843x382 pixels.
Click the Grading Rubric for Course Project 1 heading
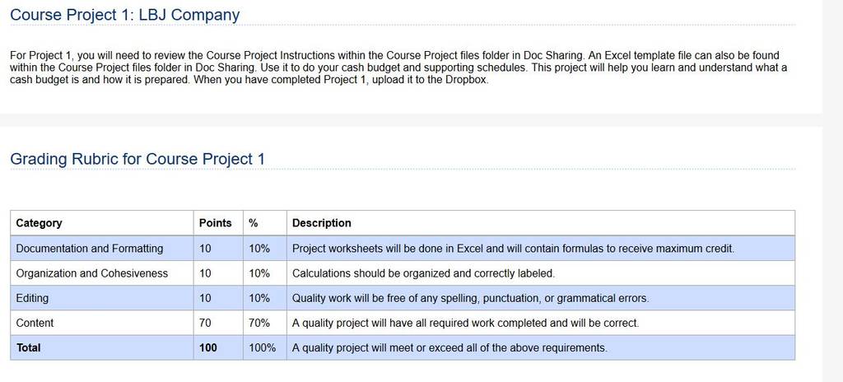coord(137,159)
